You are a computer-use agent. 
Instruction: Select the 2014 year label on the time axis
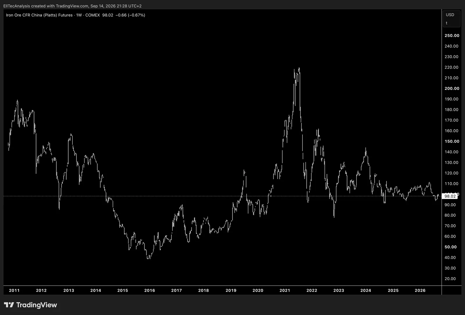96,290
